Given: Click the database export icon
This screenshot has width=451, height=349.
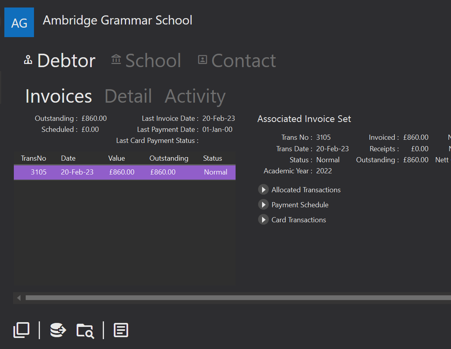Looking at the screenshot, I should pos(58,330).
